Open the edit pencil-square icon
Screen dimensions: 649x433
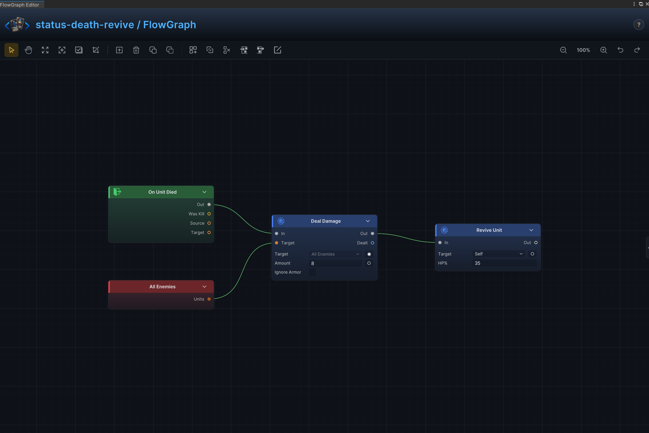pos(277,50)
